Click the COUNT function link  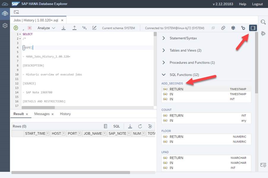(166, 110)
